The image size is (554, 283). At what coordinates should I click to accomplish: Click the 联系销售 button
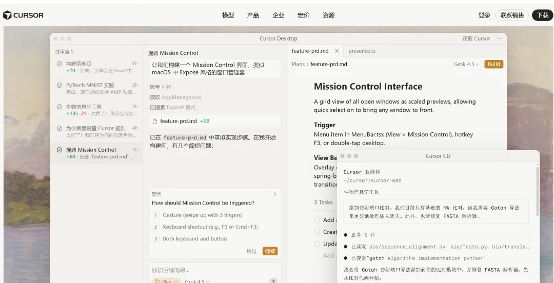[x=512, y=15]
